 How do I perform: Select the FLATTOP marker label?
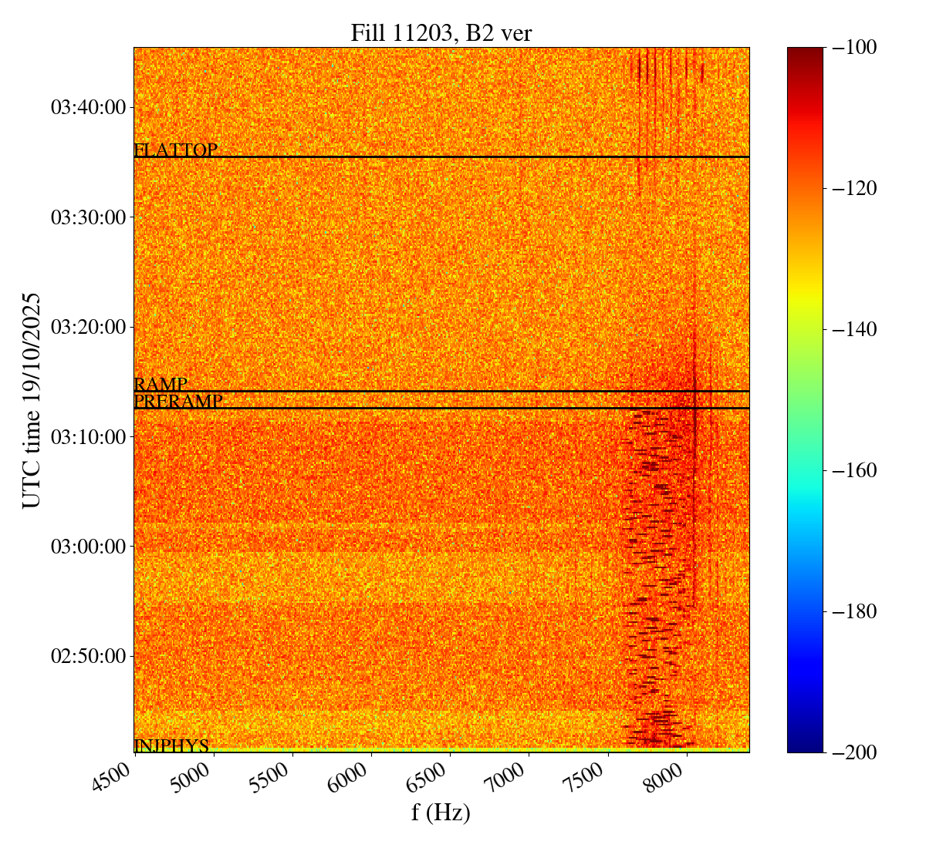[x=175, y=150]
